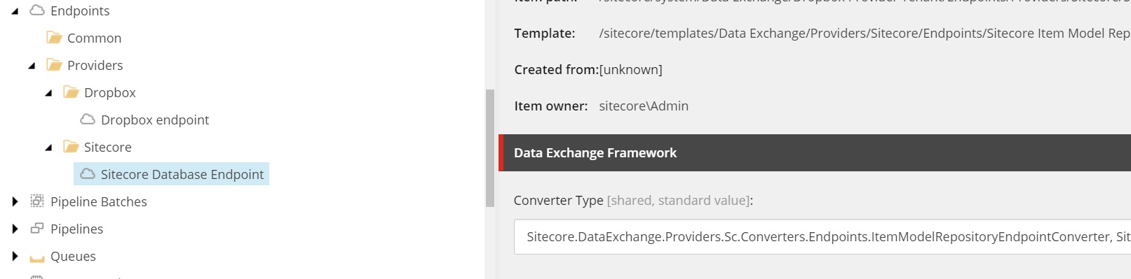Viewport: 1131px width, 279px height.
Task: Collapse the Providers folder arrow
Action: (32, 66)
